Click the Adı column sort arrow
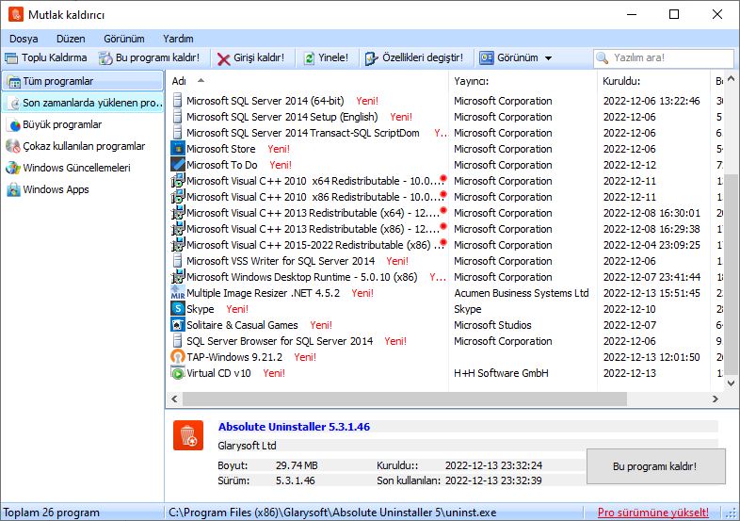Viewport: 740px width, 521px height. pos(201,81)
